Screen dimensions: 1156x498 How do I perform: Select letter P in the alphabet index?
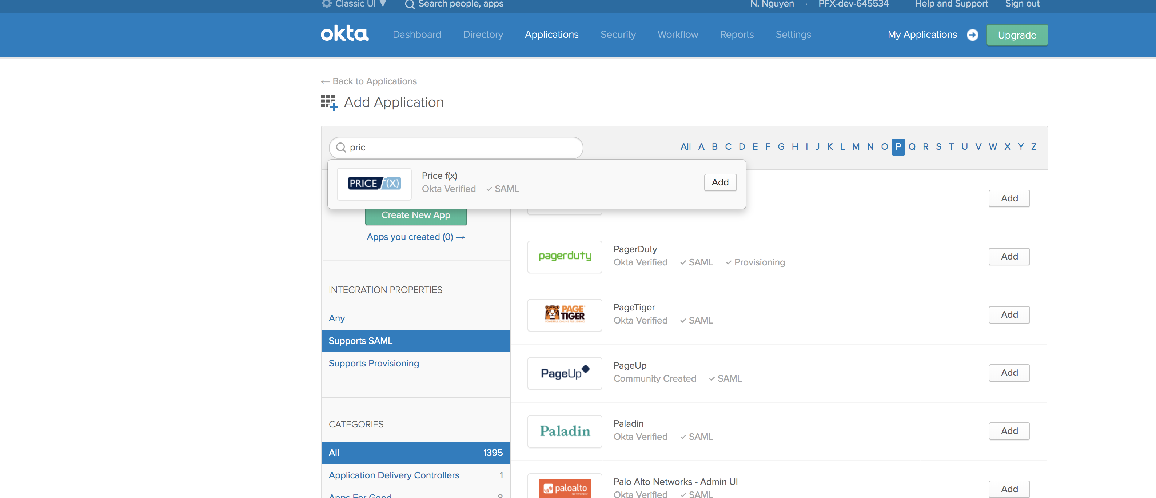point(898,147)
